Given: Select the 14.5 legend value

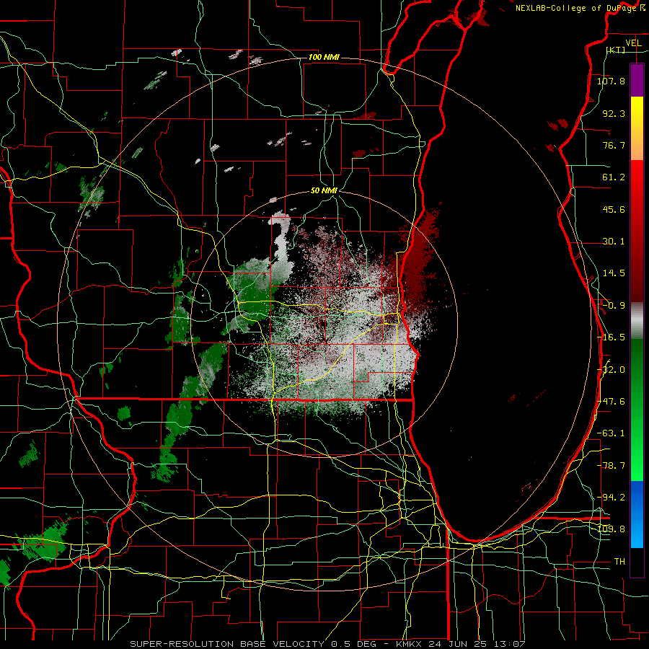Looking at the screenshot, I should tap(614, 273).
